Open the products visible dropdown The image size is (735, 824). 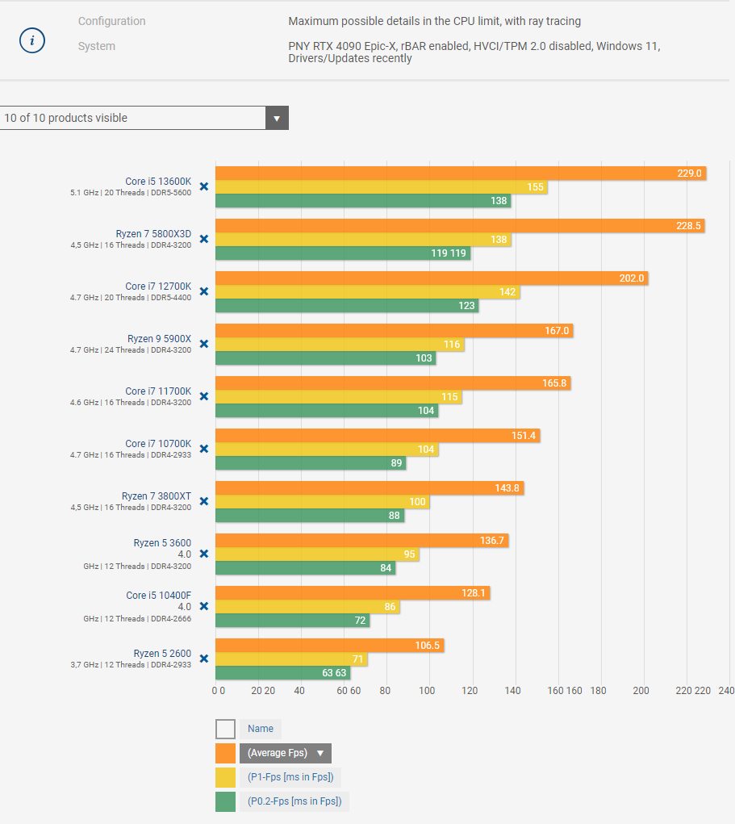pyautogui.click(x=133, y=118)
